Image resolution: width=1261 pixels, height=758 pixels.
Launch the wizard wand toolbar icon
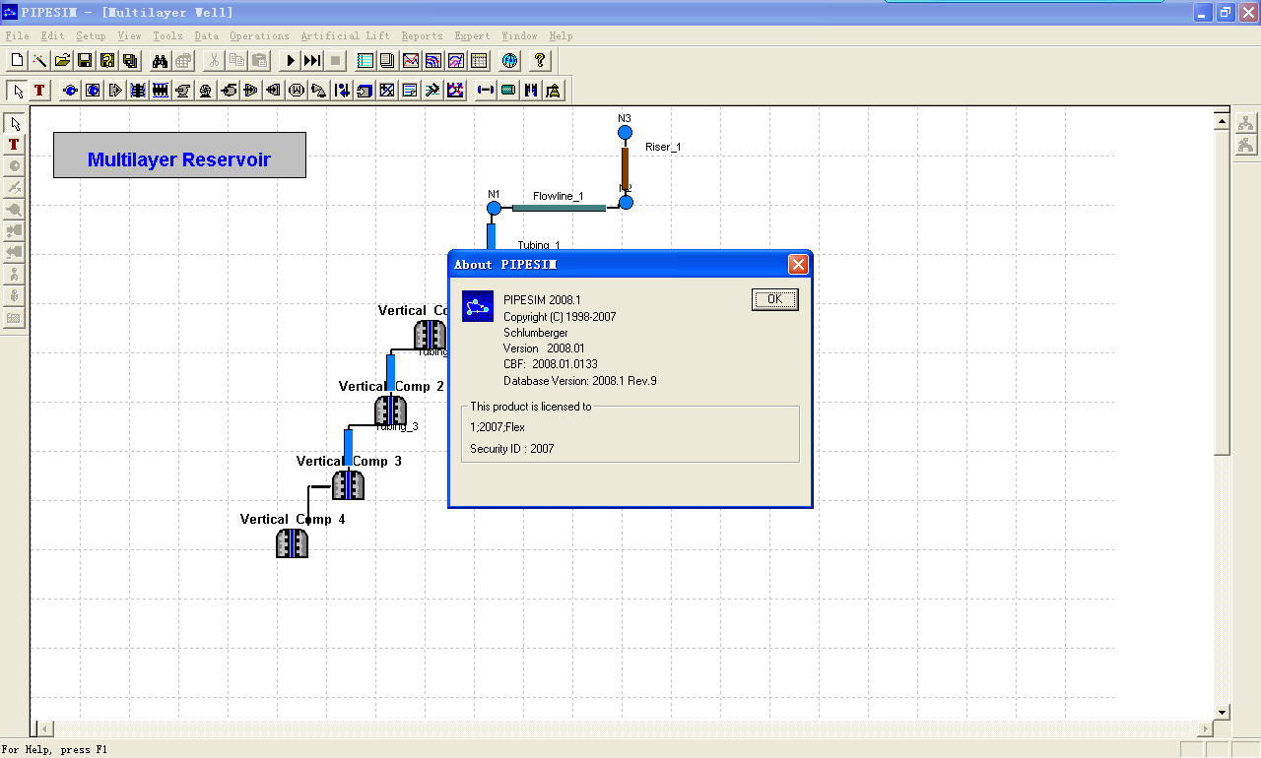pyautogui.click(x=39, y=60)
